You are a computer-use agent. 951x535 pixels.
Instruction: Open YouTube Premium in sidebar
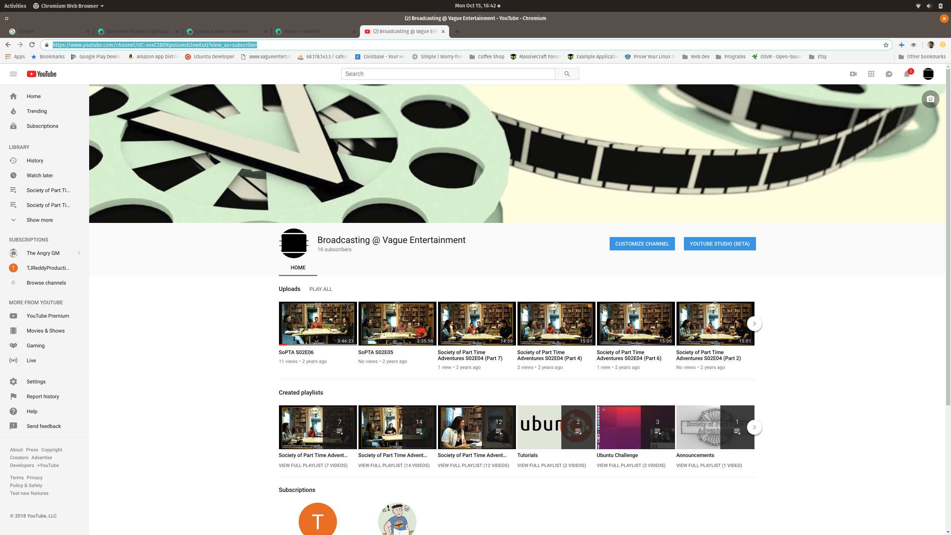point(45,316)
